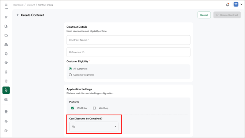This screenshot has width=245, height=138.
Task: Open the sliders adjustments sidebar icon
Action: click(6, 17)
